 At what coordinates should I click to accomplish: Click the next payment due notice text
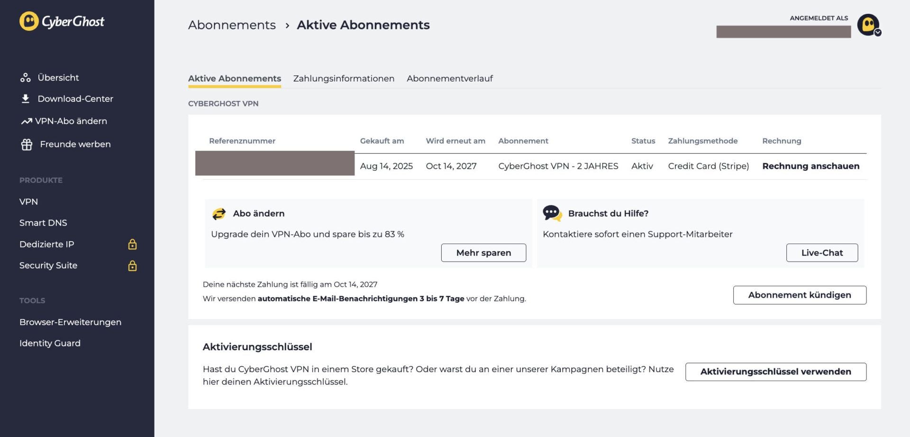pyautogui.click(x=290, y=284)
